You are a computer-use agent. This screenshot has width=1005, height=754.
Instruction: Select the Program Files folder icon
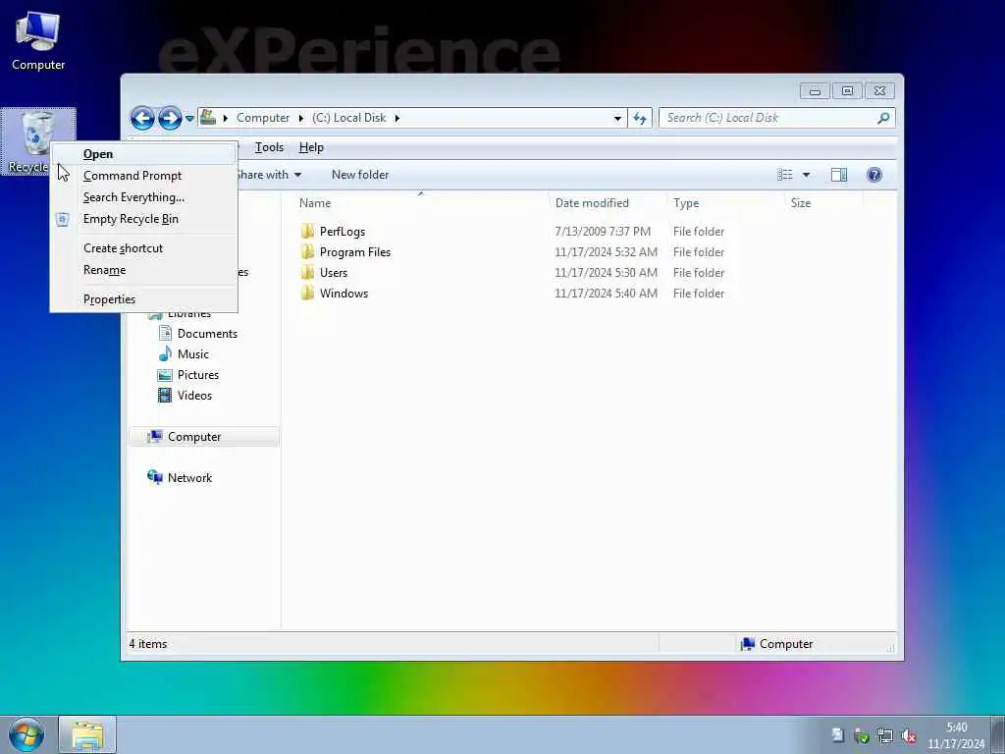pyautogui.click(x=307, y=251)
